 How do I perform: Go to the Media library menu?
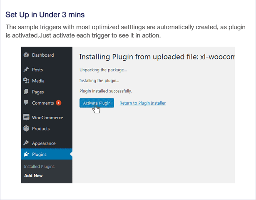tap(38, 81)
